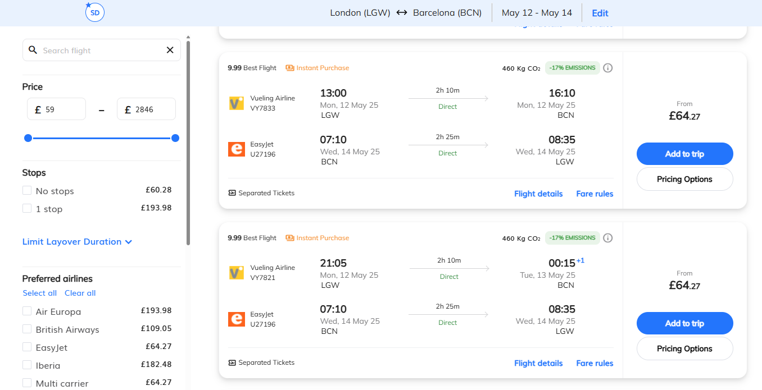Click -17% EMISSIONS badge on 13:00 flight card
The height and width of the screenshot is (390, 762).
pos(573,68)
